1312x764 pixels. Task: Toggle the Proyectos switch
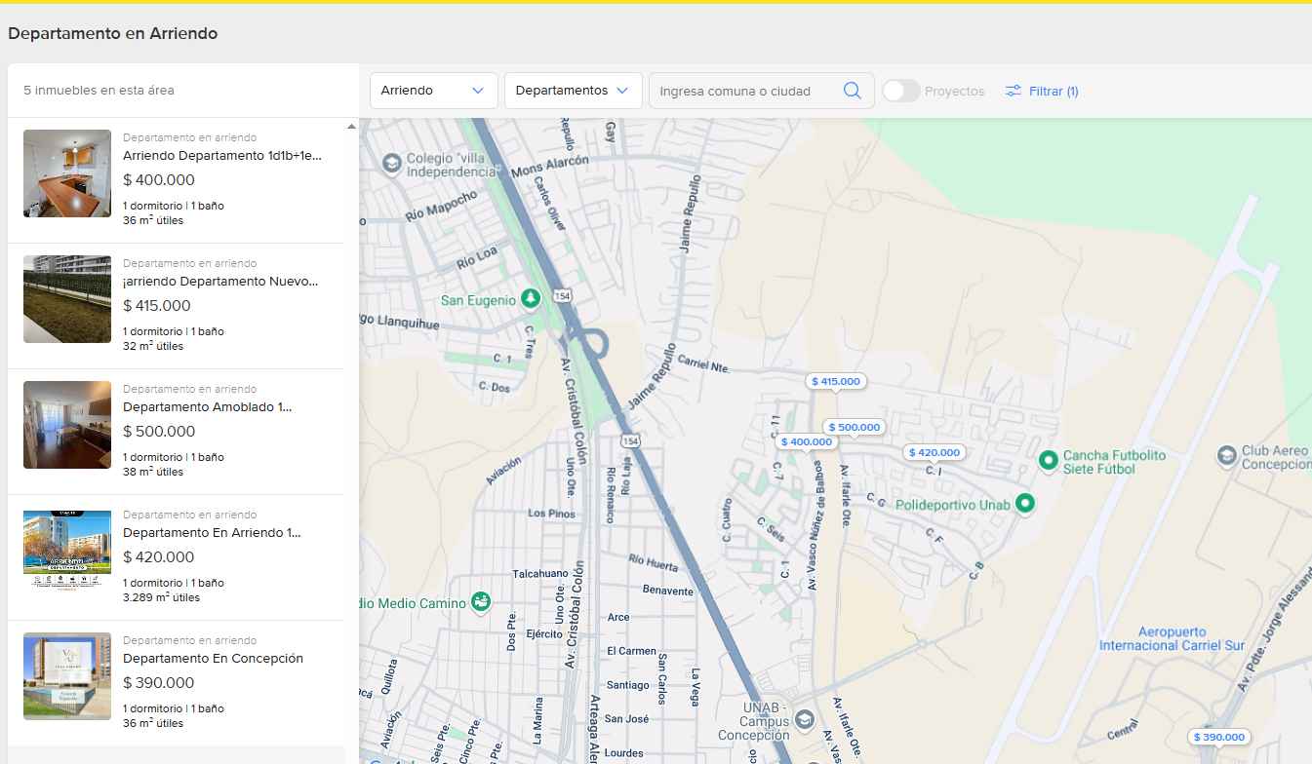coord(901,91)
